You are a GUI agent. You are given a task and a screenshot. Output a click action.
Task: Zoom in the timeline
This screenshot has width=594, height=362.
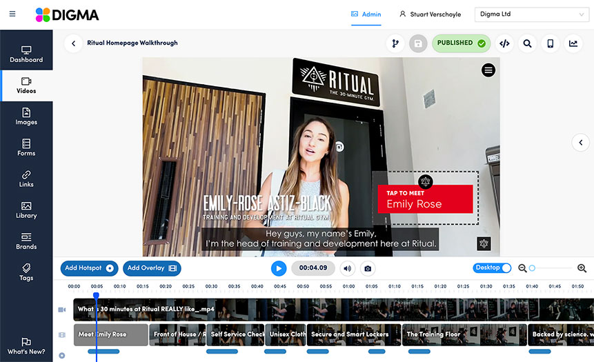[x=582, y=268]
